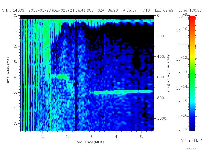Click the 'Lat: 62.89' value

tap(164, 10)
